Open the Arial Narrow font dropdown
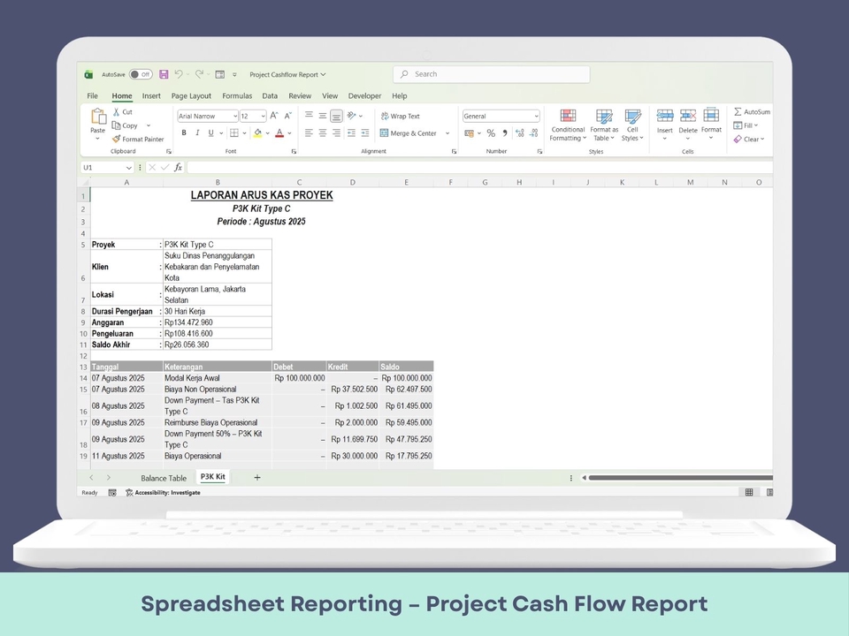This screenshot has height=636, width=849. click(x=208, y=116)
